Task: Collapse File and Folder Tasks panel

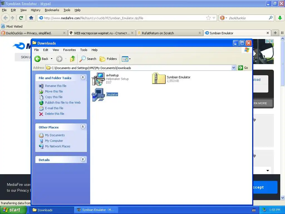Action: coord(83,77)
